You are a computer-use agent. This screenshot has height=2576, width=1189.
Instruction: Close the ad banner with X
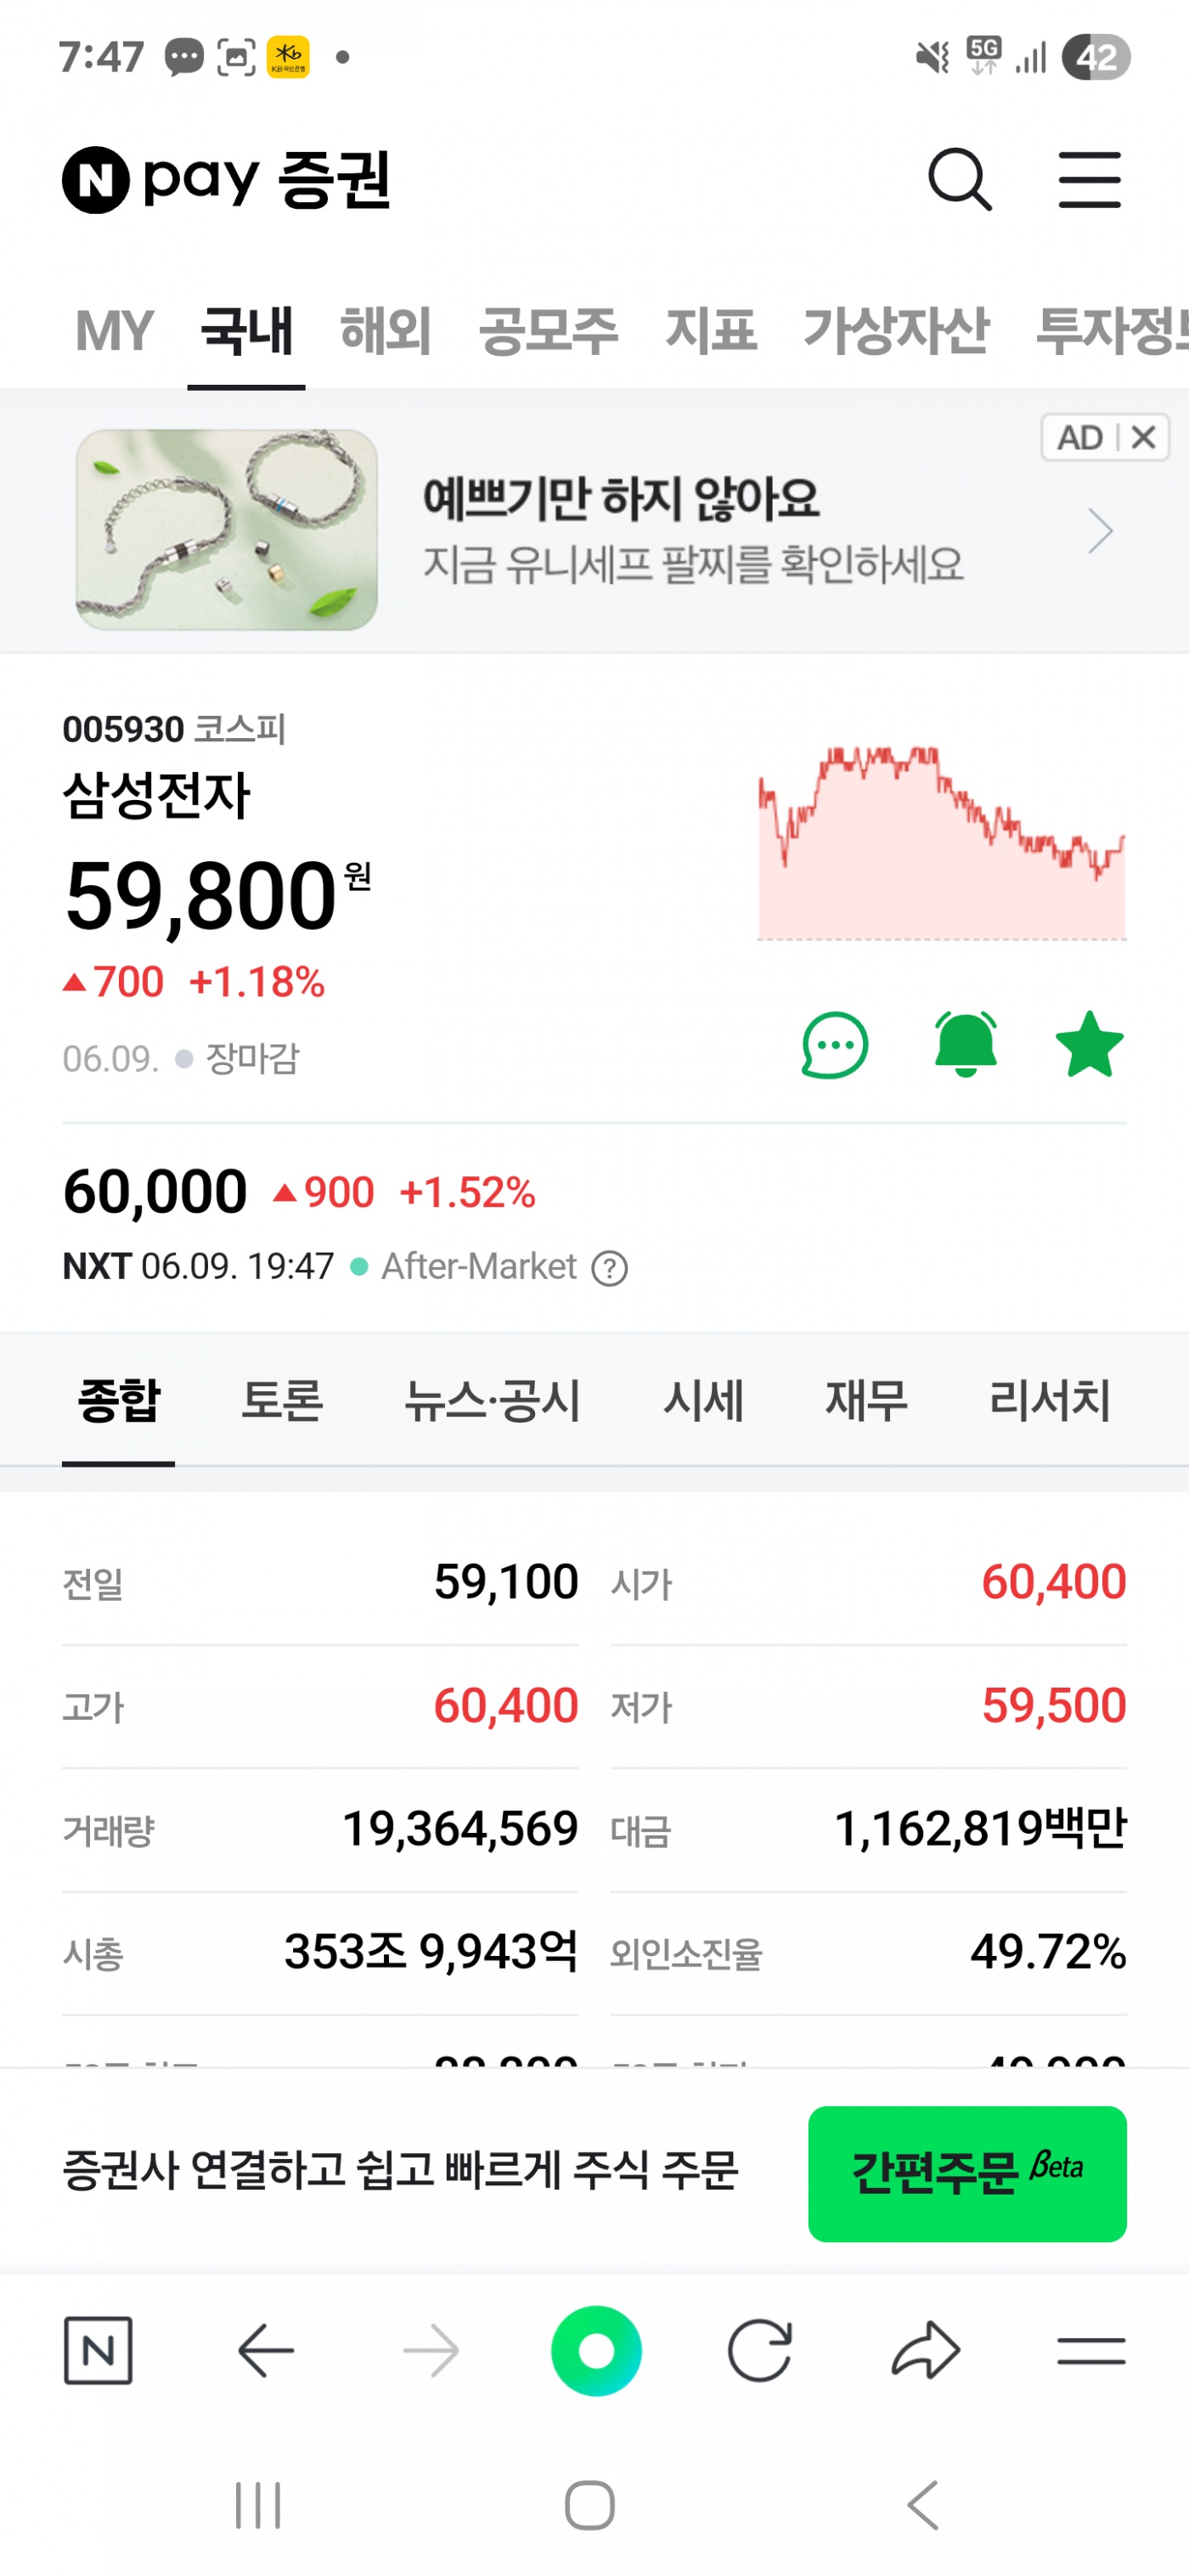1144,437
